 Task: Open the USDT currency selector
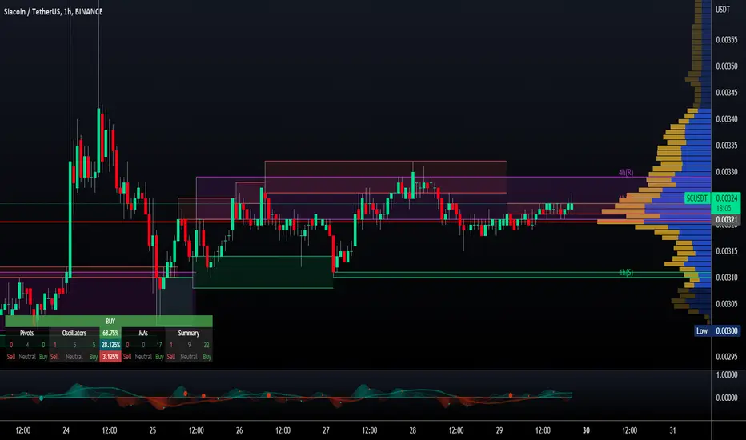pyautogui.click(x=723, y=9)
